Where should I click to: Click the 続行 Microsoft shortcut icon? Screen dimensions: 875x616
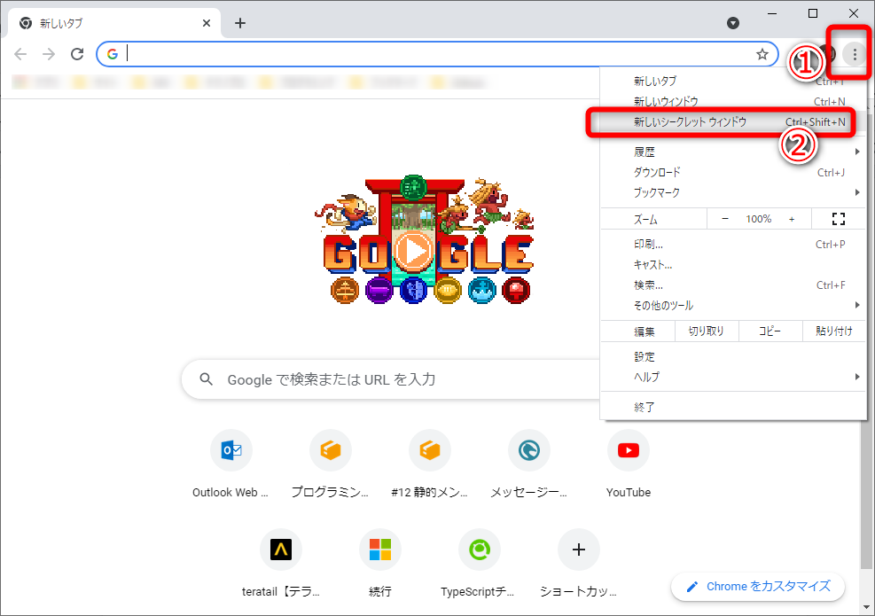pos(380,549)
